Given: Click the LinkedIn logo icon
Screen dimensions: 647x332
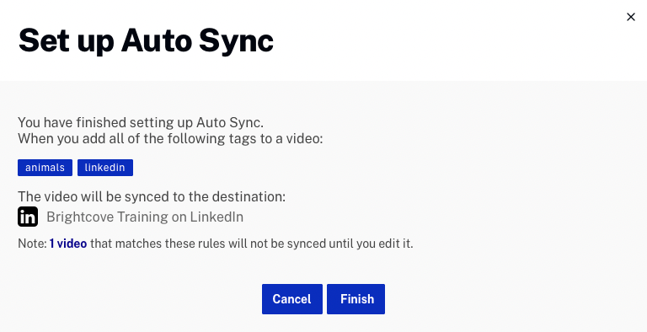Looking at the screenshot, I should [x=28, y=217].
